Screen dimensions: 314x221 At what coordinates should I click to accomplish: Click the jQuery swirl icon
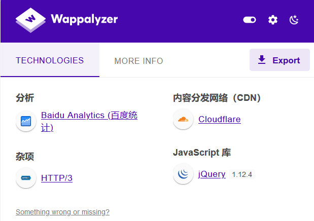point(183,174)
